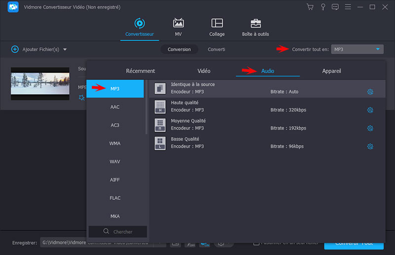Screen dimensions: 395x255
Task: Click the format list scrollbar
Action: (x=146, y=107)
